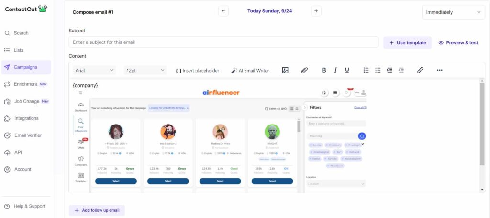Go to next day with right arrow

pyautogui.click(x=316, y=11)
